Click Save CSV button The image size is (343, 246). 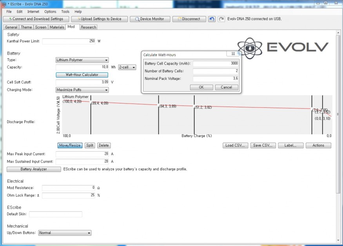click(x=263, y=145)
